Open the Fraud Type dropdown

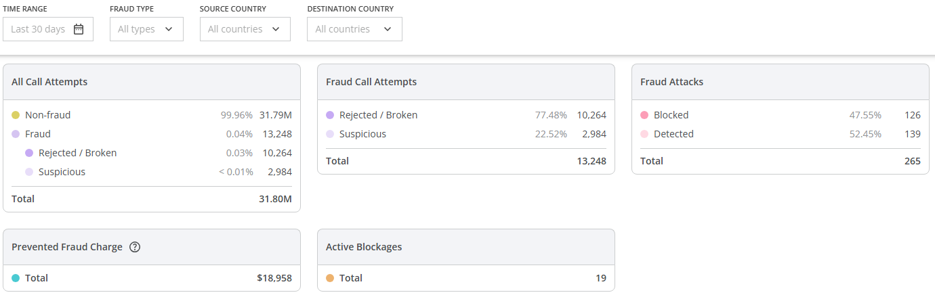tap(146, 29)
